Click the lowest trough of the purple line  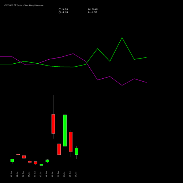[122, 85]
